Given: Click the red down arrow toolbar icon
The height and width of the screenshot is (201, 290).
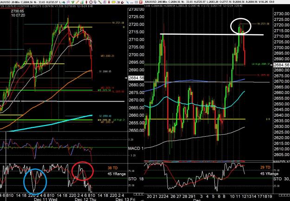Looking at the screenshot, I should (x=109, y=2).
